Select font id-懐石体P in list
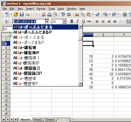This screenshot has width=131, height=122. 46,53
